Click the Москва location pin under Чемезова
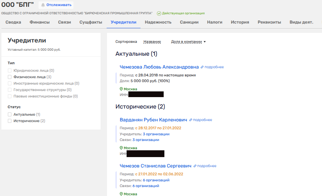 121,89
